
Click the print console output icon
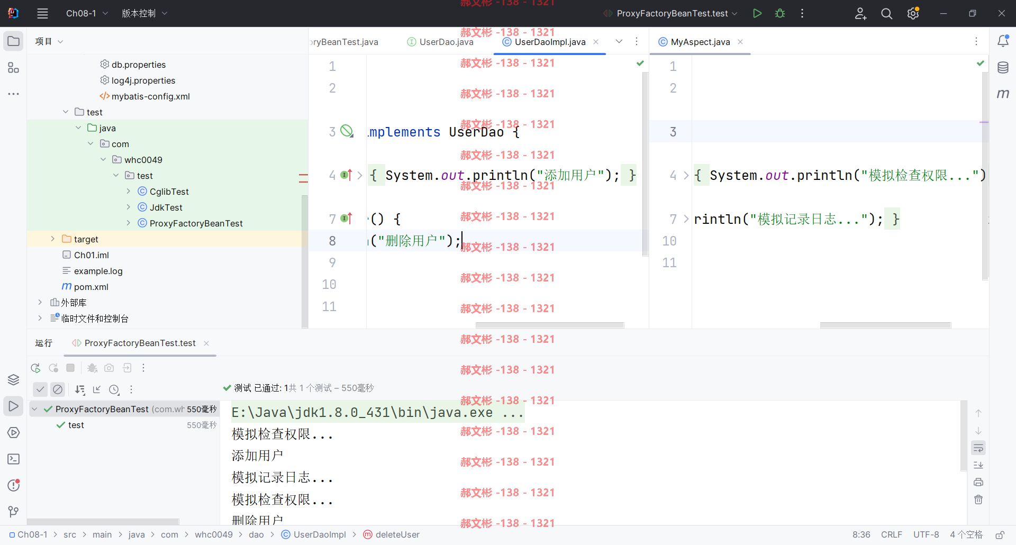click(x=978, y=482)
